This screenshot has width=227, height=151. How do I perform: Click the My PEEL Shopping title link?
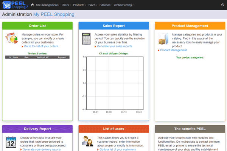click(x=54, y=14)
